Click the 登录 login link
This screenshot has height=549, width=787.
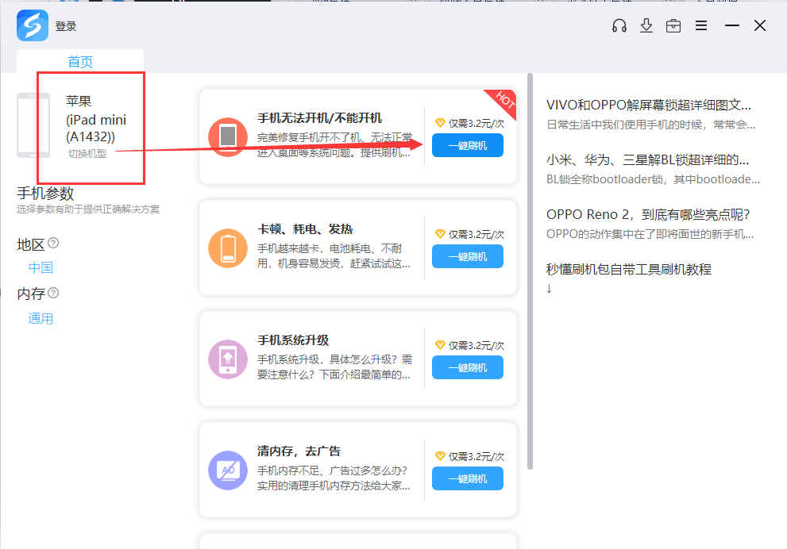point(66,26)
